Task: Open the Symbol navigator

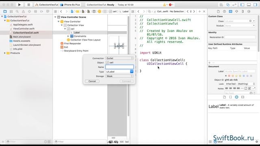Action: (x=11, y=11)
